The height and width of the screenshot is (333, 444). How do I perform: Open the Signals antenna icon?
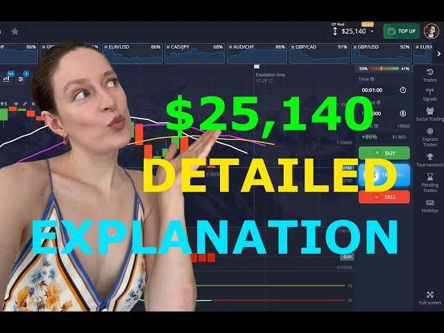point(430,91)
